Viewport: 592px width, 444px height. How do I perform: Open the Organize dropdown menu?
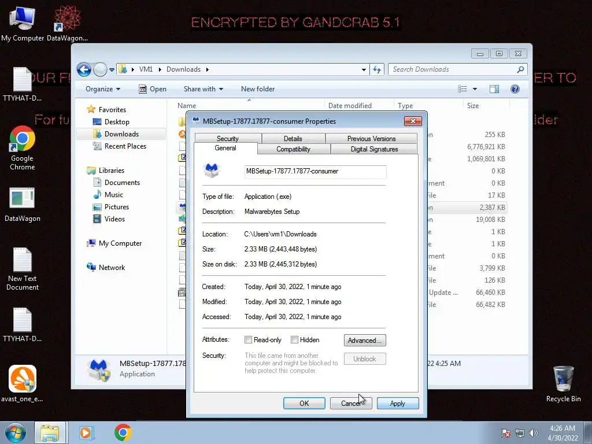[x=103, y=89]
